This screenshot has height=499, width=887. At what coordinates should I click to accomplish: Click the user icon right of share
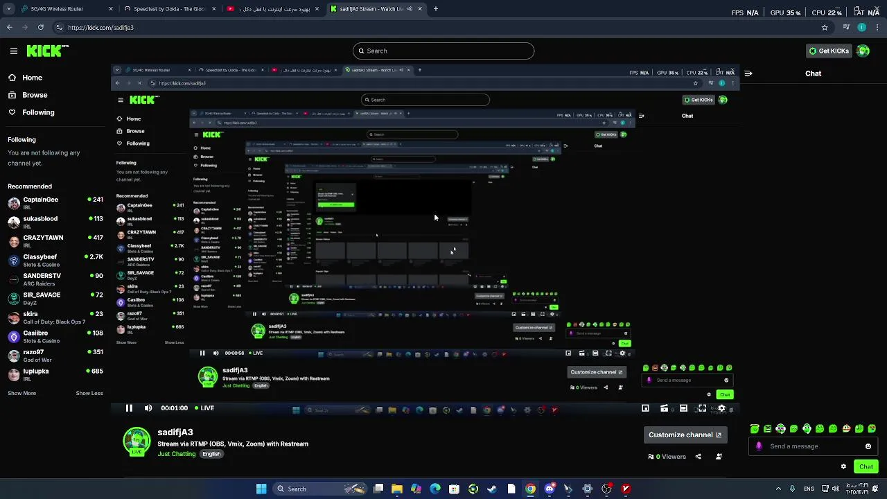[719, 457]
